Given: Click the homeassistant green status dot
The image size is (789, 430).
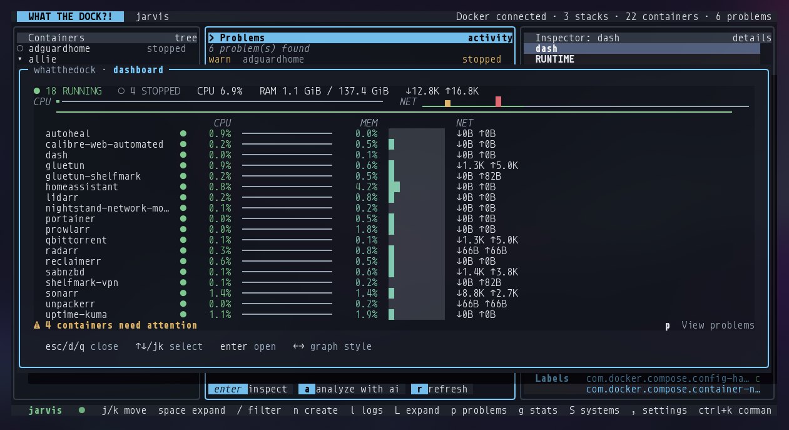Looking at the screenshot, I should pyautogui.click(x=183, y=187).
